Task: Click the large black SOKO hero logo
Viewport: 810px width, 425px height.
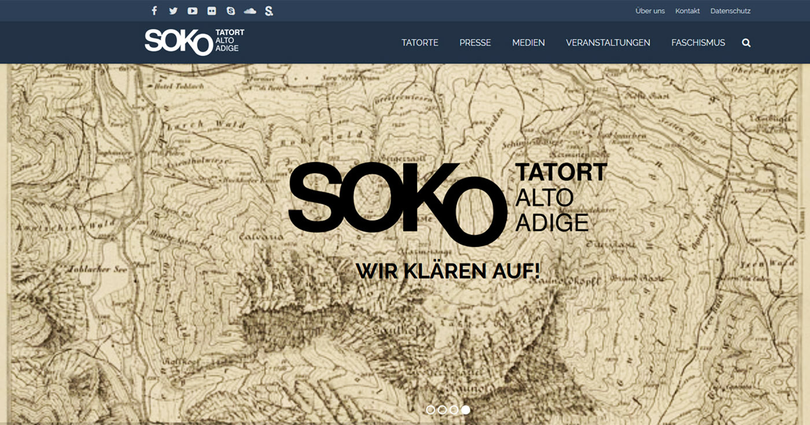Action: tap(448, 204)
